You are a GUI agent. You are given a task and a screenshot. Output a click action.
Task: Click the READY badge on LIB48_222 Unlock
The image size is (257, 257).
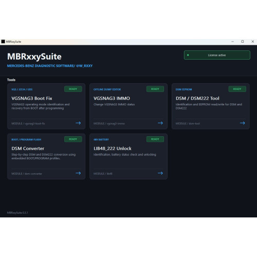(x=155, y=139)
